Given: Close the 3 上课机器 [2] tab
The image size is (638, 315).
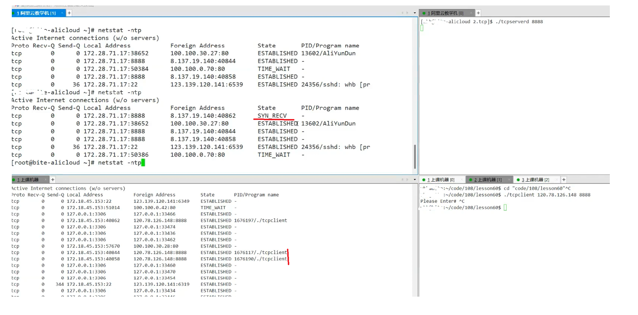Looking at the screenshot, I should click(x=556, y=180).
